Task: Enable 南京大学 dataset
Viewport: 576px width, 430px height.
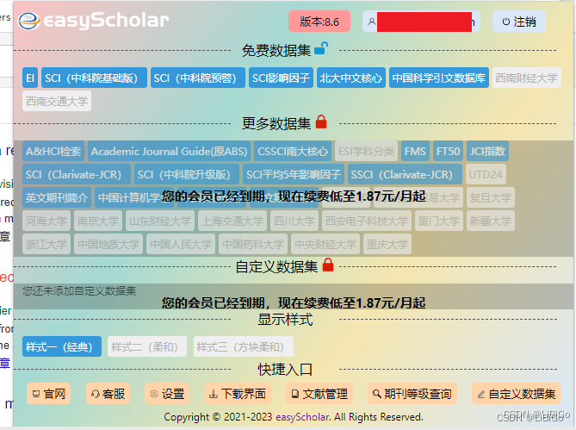Action: 97,221
